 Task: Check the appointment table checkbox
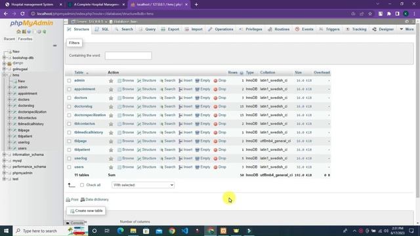[69, 89]
